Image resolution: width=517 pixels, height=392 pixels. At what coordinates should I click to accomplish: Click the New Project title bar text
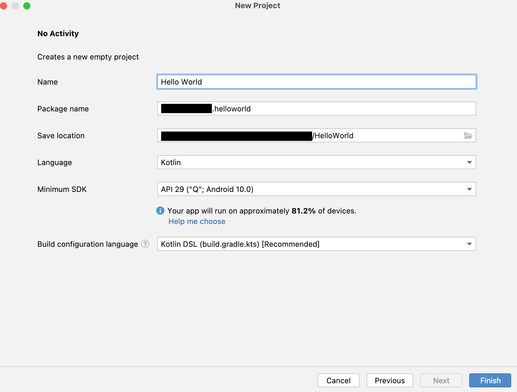click(258, 6)
